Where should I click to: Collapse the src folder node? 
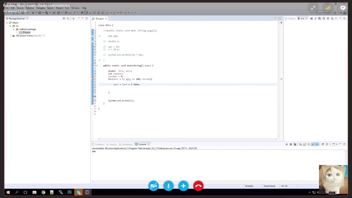(x=10, y=26)
